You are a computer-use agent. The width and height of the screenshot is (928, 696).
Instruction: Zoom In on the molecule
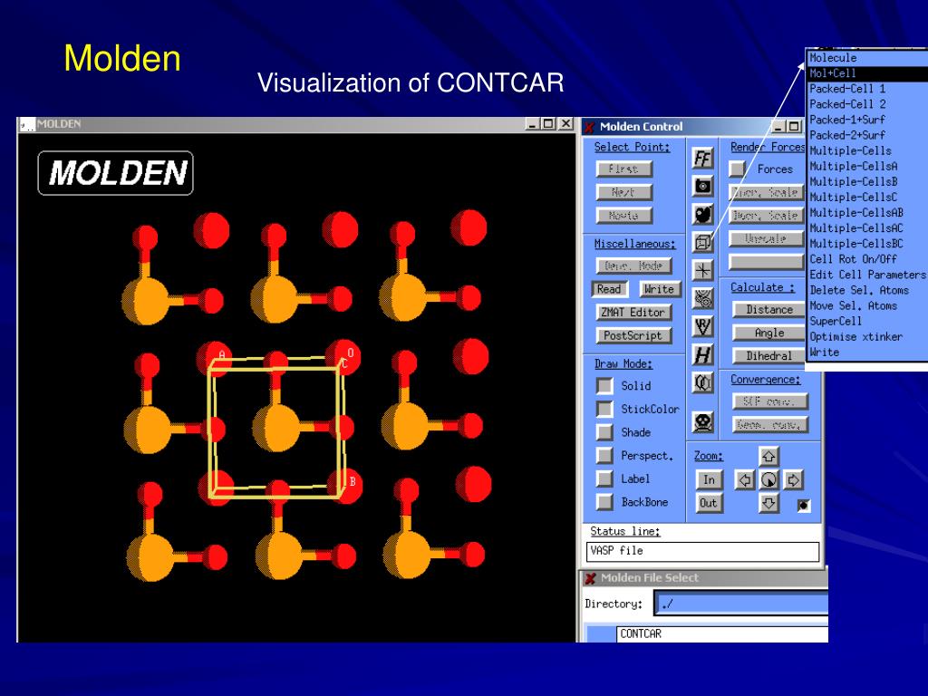click(x=709, y=480)
